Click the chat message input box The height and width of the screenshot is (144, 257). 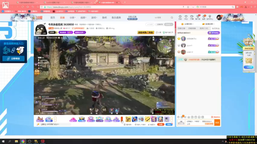coord(200,123)
